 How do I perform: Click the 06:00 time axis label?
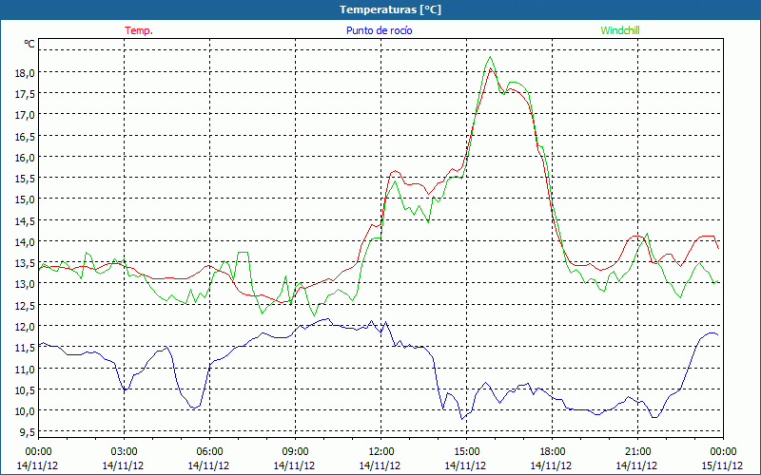[209, 452]
